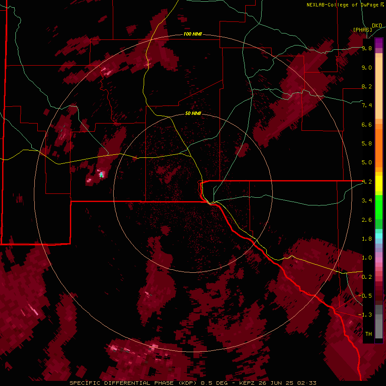The width and height of the screenshot is (386, 386).
Task: Click the Specific Differential Phase (KDP) caption text
Action: click(134, 383)
